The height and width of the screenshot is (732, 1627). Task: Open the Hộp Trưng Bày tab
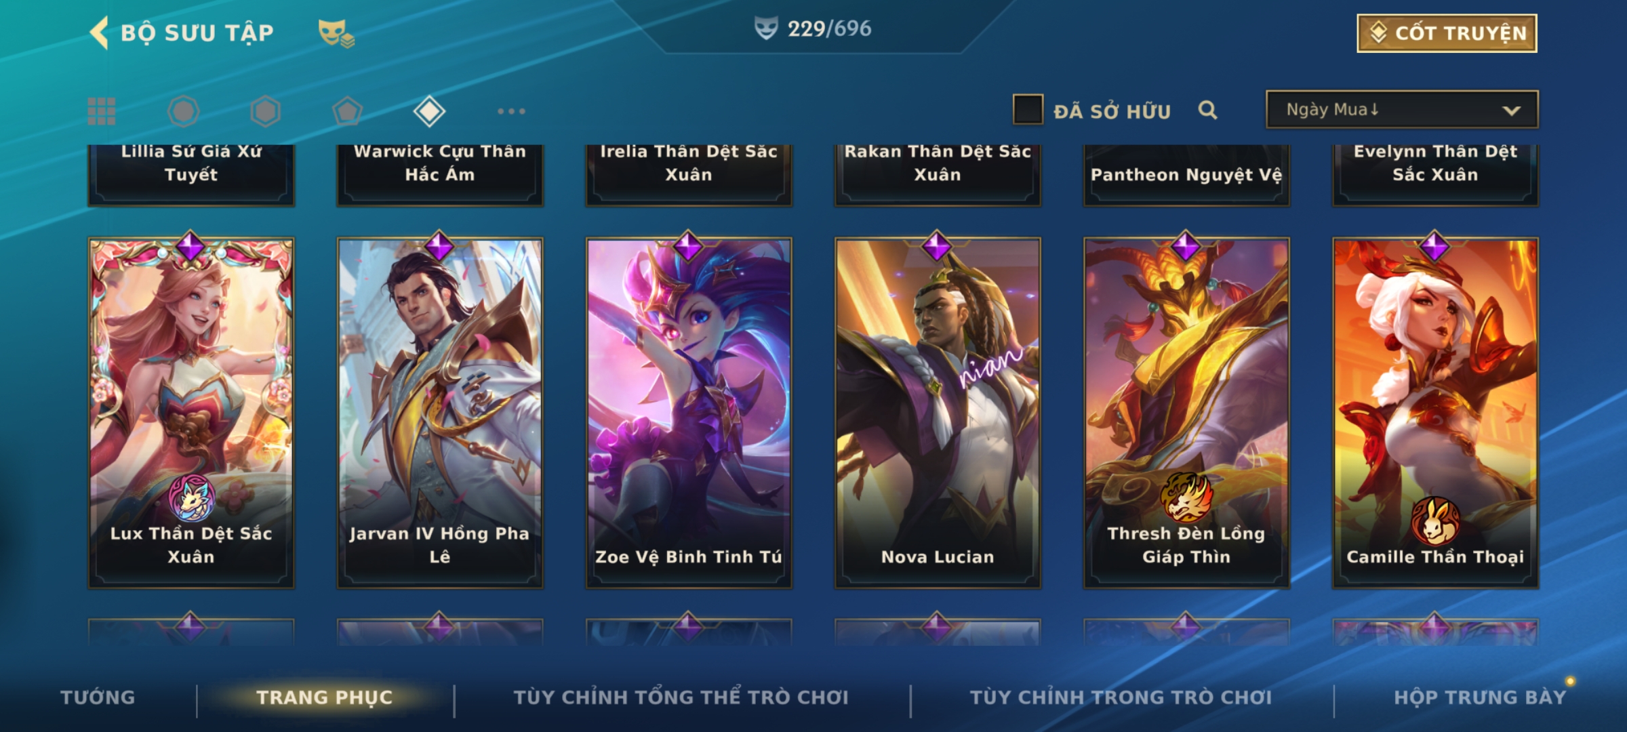[x=1480, y=697]
